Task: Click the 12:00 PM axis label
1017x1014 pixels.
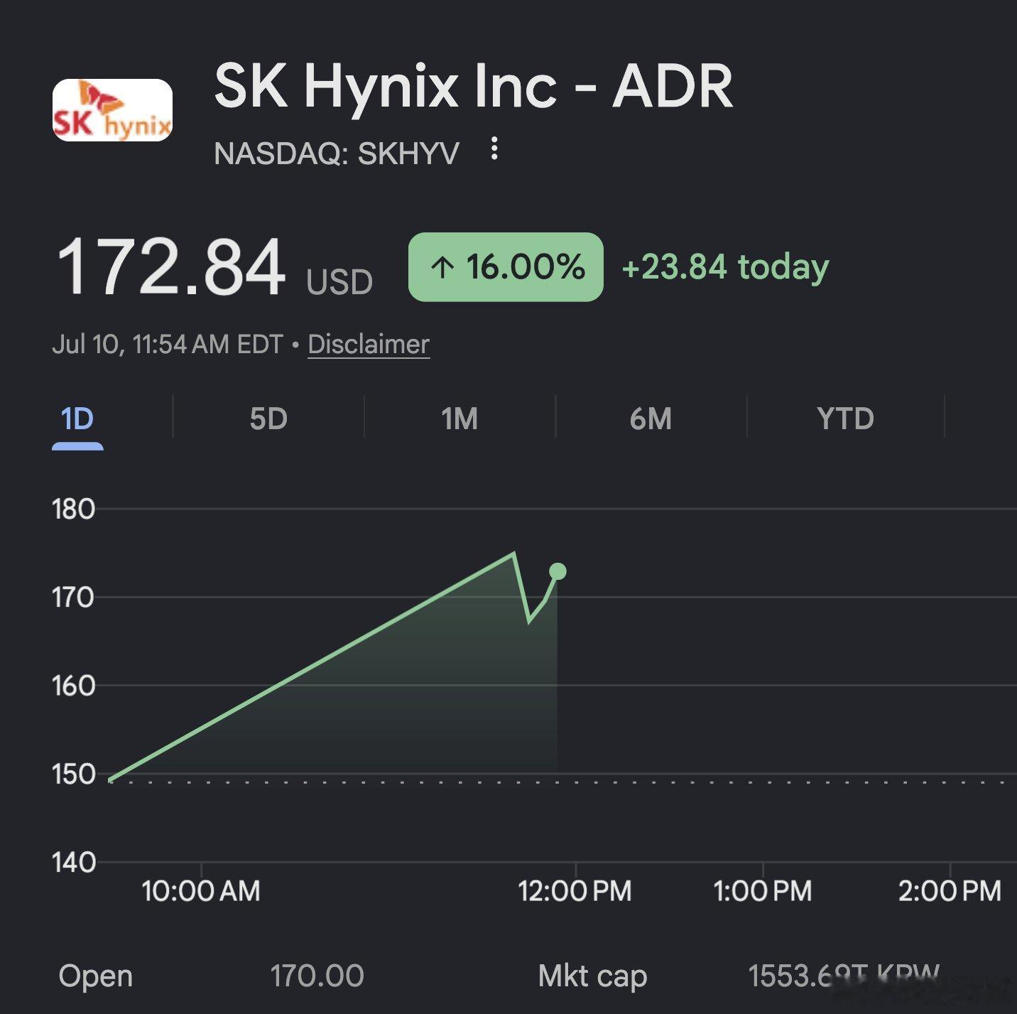Action: pos(575,891)
